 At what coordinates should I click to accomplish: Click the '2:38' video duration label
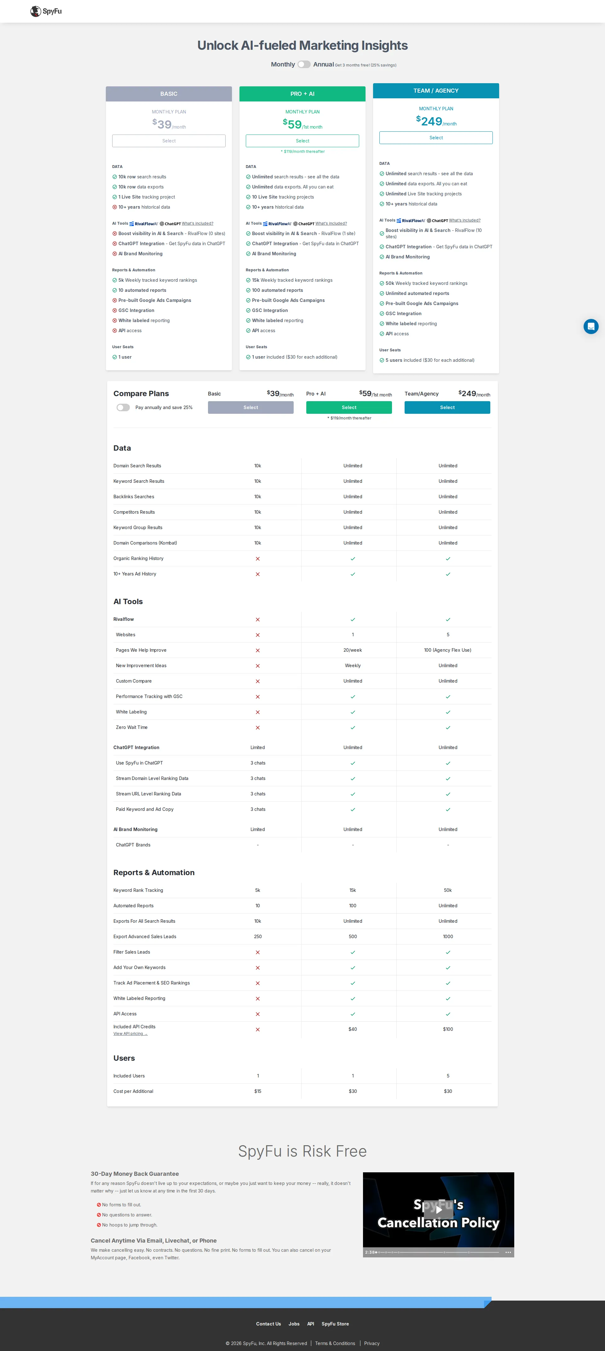[x=370, y=1252]
